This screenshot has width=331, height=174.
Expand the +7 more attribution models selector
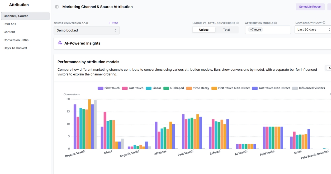[255, 29]
